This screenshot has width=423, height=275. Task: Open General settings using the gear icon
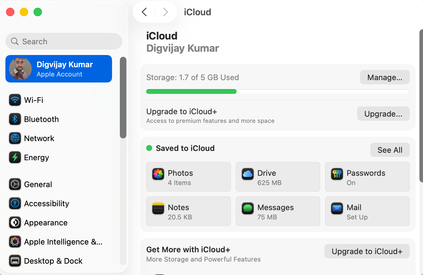[15, 184]
